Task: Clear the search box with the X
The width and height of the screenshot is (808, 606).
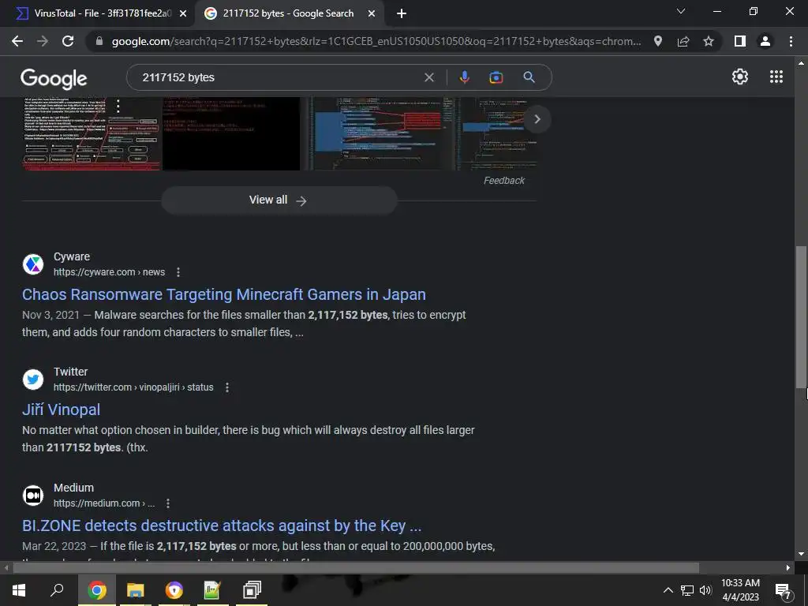Action: click(428, 77)
